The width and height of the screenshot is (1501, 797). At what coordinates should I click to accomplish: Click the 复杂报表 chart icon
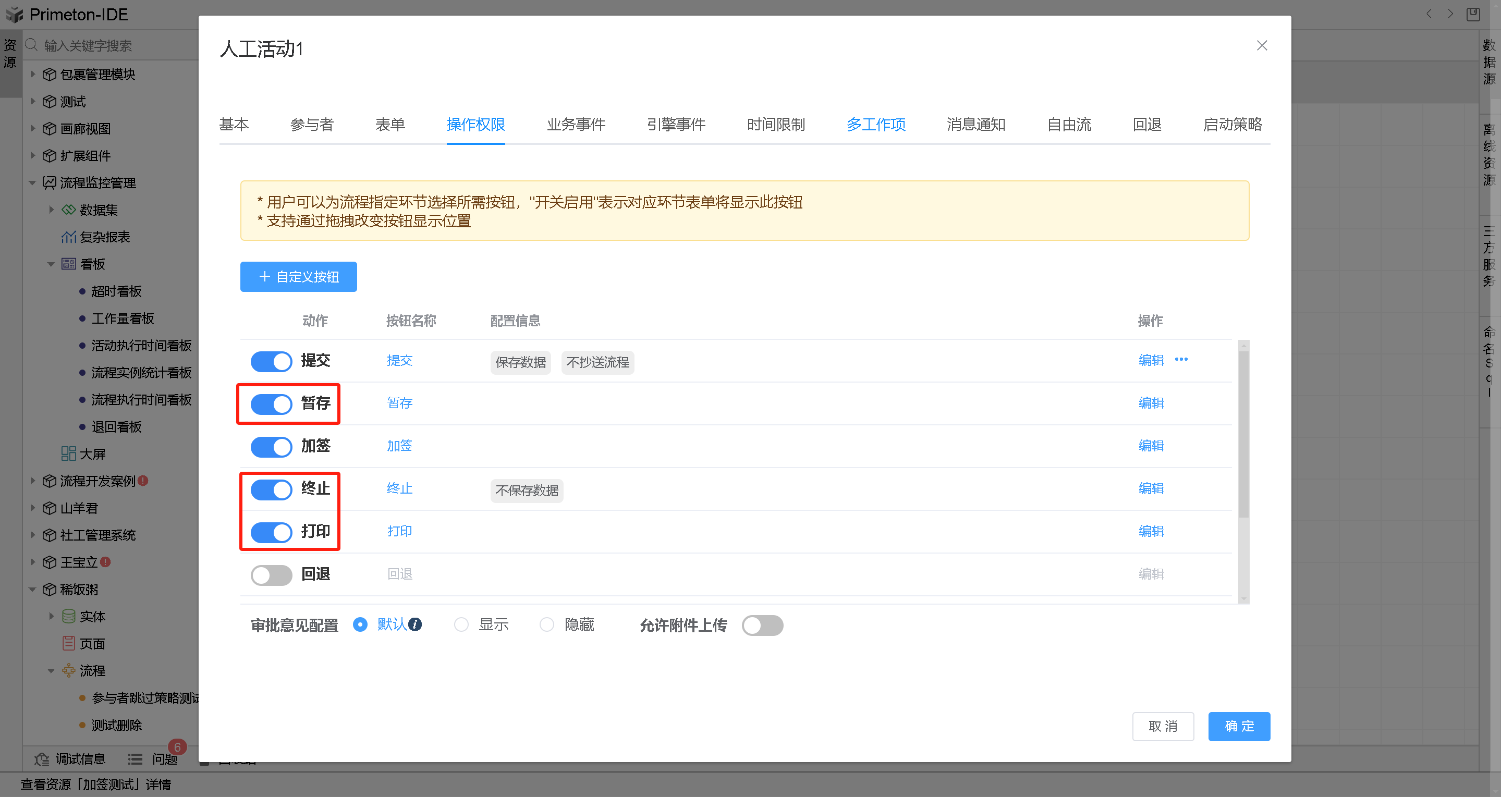coord(68,237)
